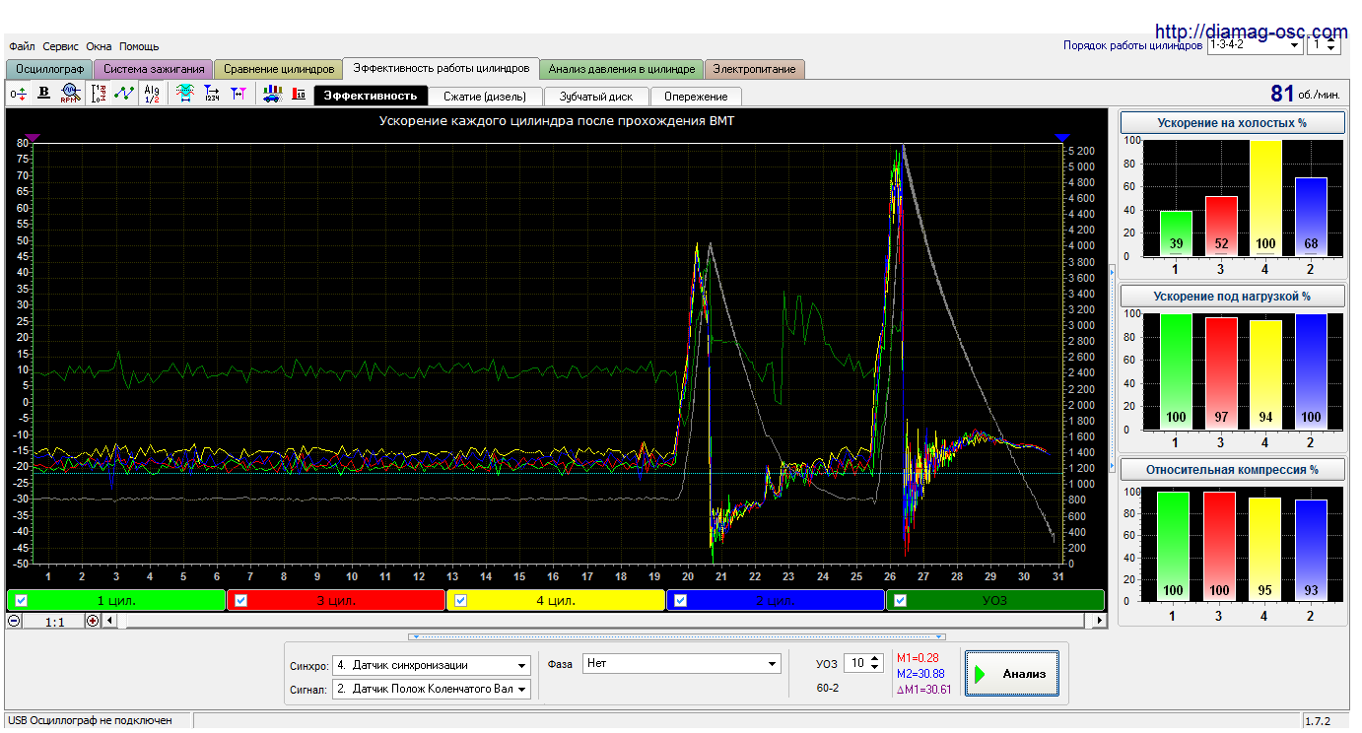Screen dimensions: 1362x733
Task: Switch to the Система зажигания tab
Action: tap(154, 69)
